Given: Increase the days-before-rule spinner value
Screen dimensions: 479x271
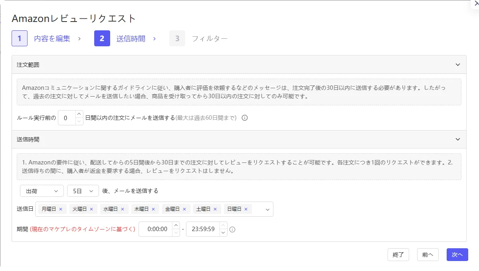Looking at the screenshot, I should pyautogui.click(x=79, y=115).
